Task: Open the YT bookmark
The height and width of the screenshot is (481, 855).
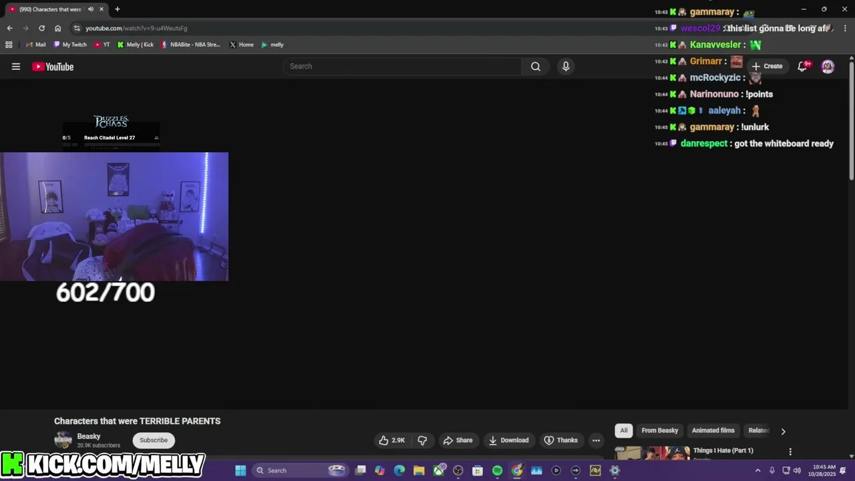Action: click(102, 45)
